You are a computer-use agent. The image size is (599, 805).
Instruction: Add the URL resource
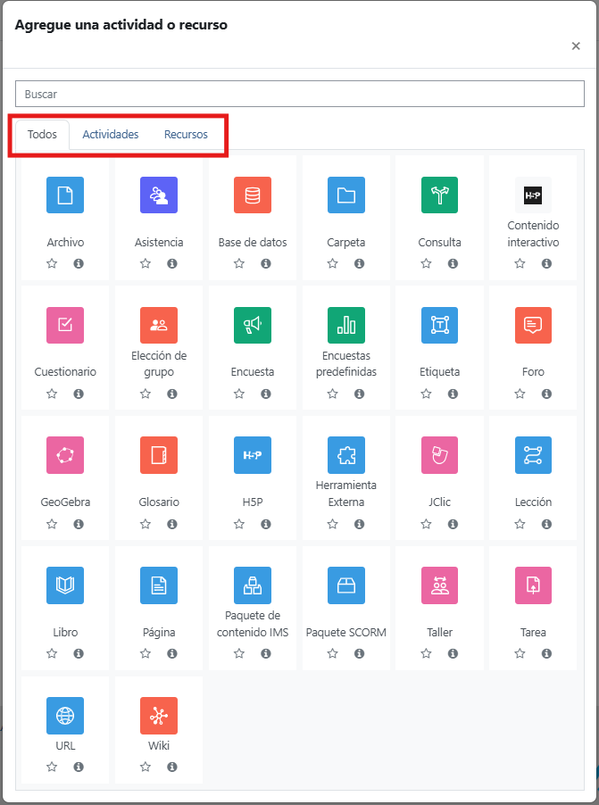[65, 716]
